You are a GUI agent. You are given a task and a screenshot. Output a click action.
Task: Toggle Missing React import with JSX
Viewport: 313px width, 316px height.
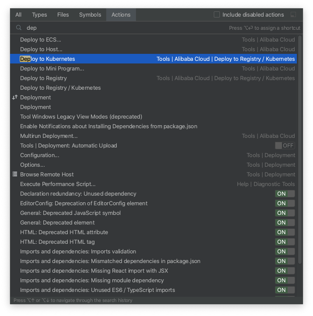pyautogui.click(x=285, y=270)
